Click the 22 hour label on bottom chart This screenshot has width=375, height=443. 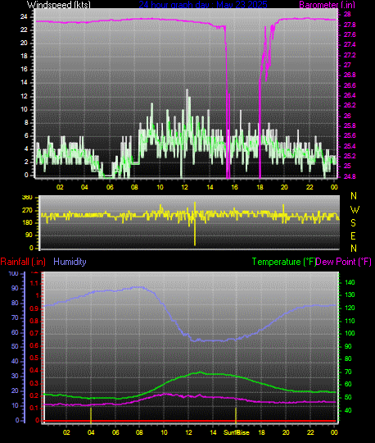pos(310,432)
